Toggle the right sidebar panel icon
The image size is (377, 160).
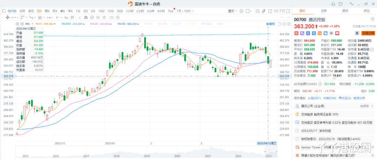pyautogui.click(x=288, y=11)
